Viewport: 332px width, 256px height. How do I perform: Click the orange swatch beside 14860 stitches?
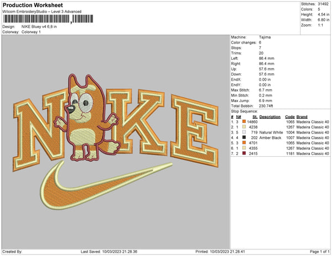(x=244, y=121)
